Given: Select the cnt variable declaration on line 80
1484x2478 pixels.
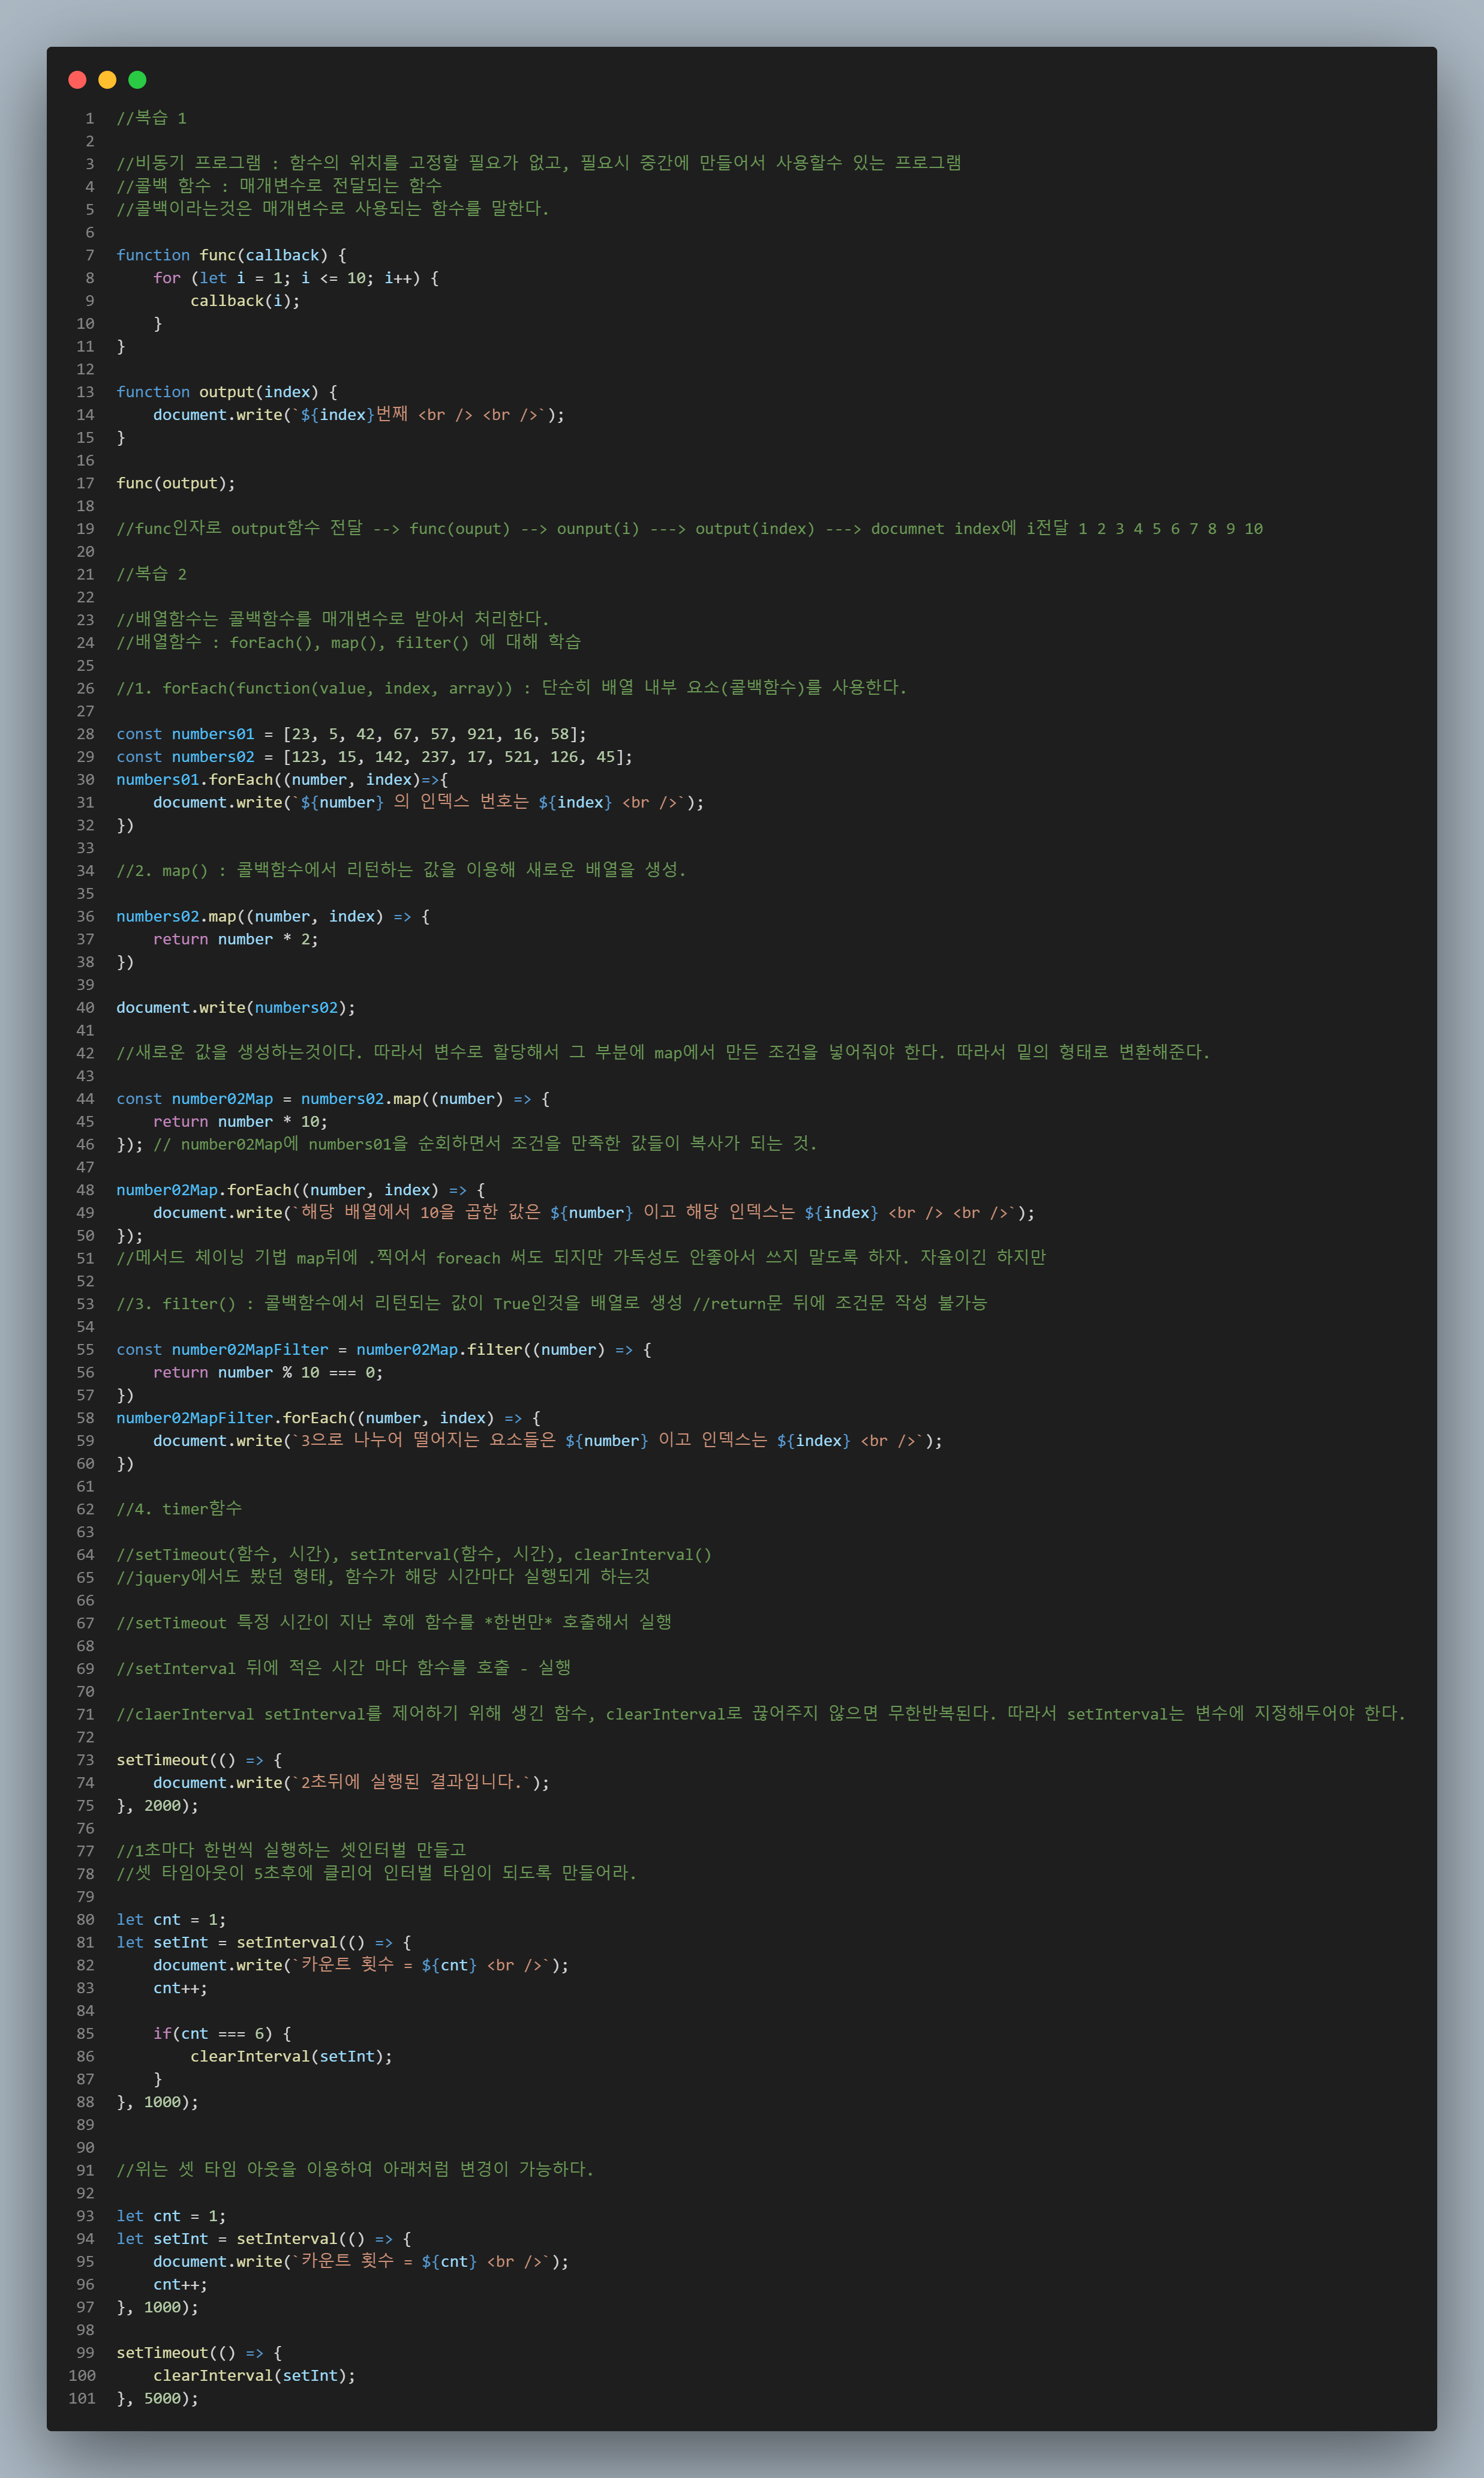Looking at the screenshot, I should [x=168, y=1919].
